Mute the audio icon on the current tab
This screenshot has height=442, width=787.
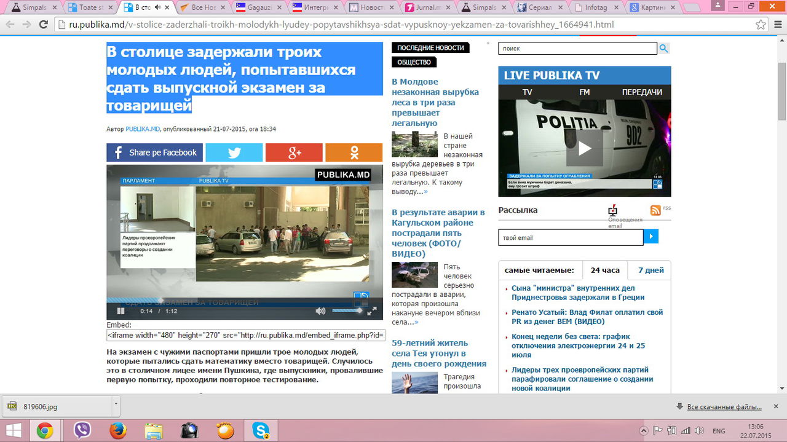(x=158, y=7)
